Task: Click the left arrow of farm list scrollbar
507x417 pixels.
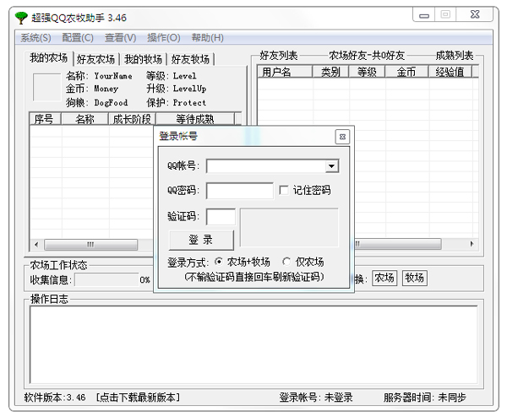Action: [36, 245]
